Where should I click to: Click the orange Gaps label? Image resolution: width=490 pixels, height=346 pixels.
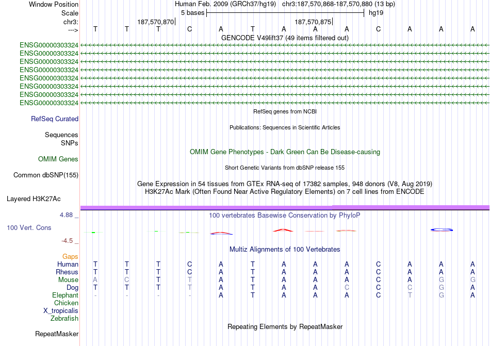[70, 256]
